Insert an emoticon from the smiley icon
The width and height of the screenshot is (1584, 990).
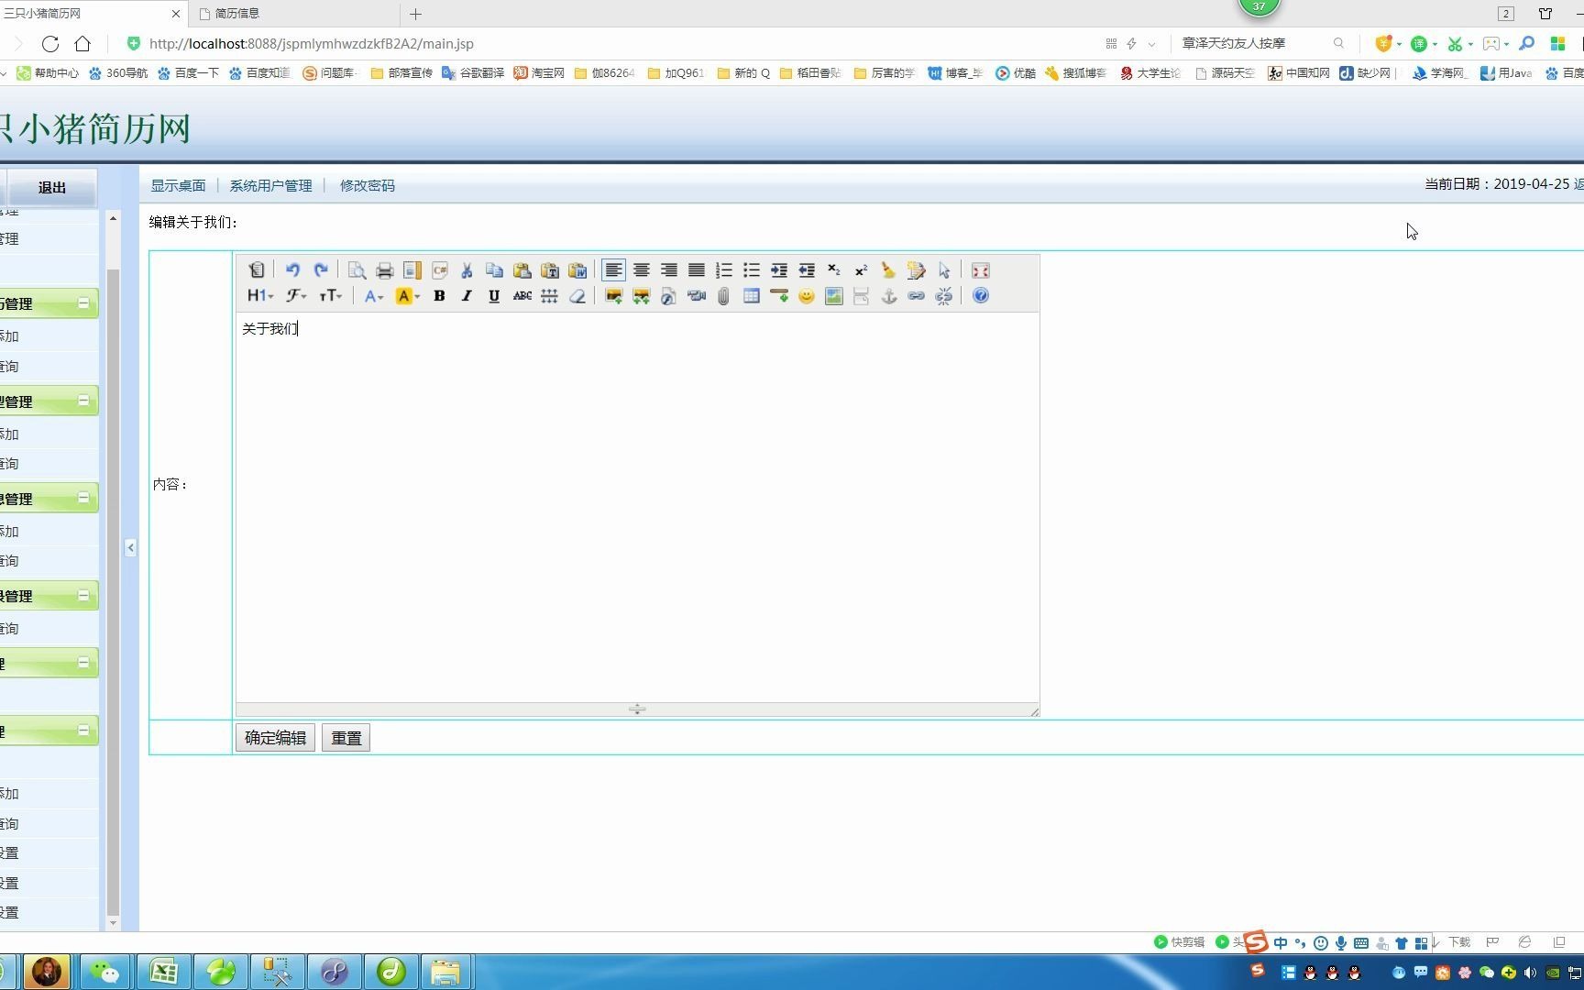point(806,296)
